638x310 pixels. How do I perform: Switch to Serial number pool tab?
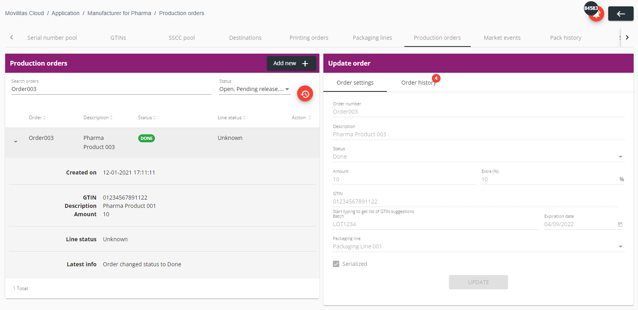[52, 38]
